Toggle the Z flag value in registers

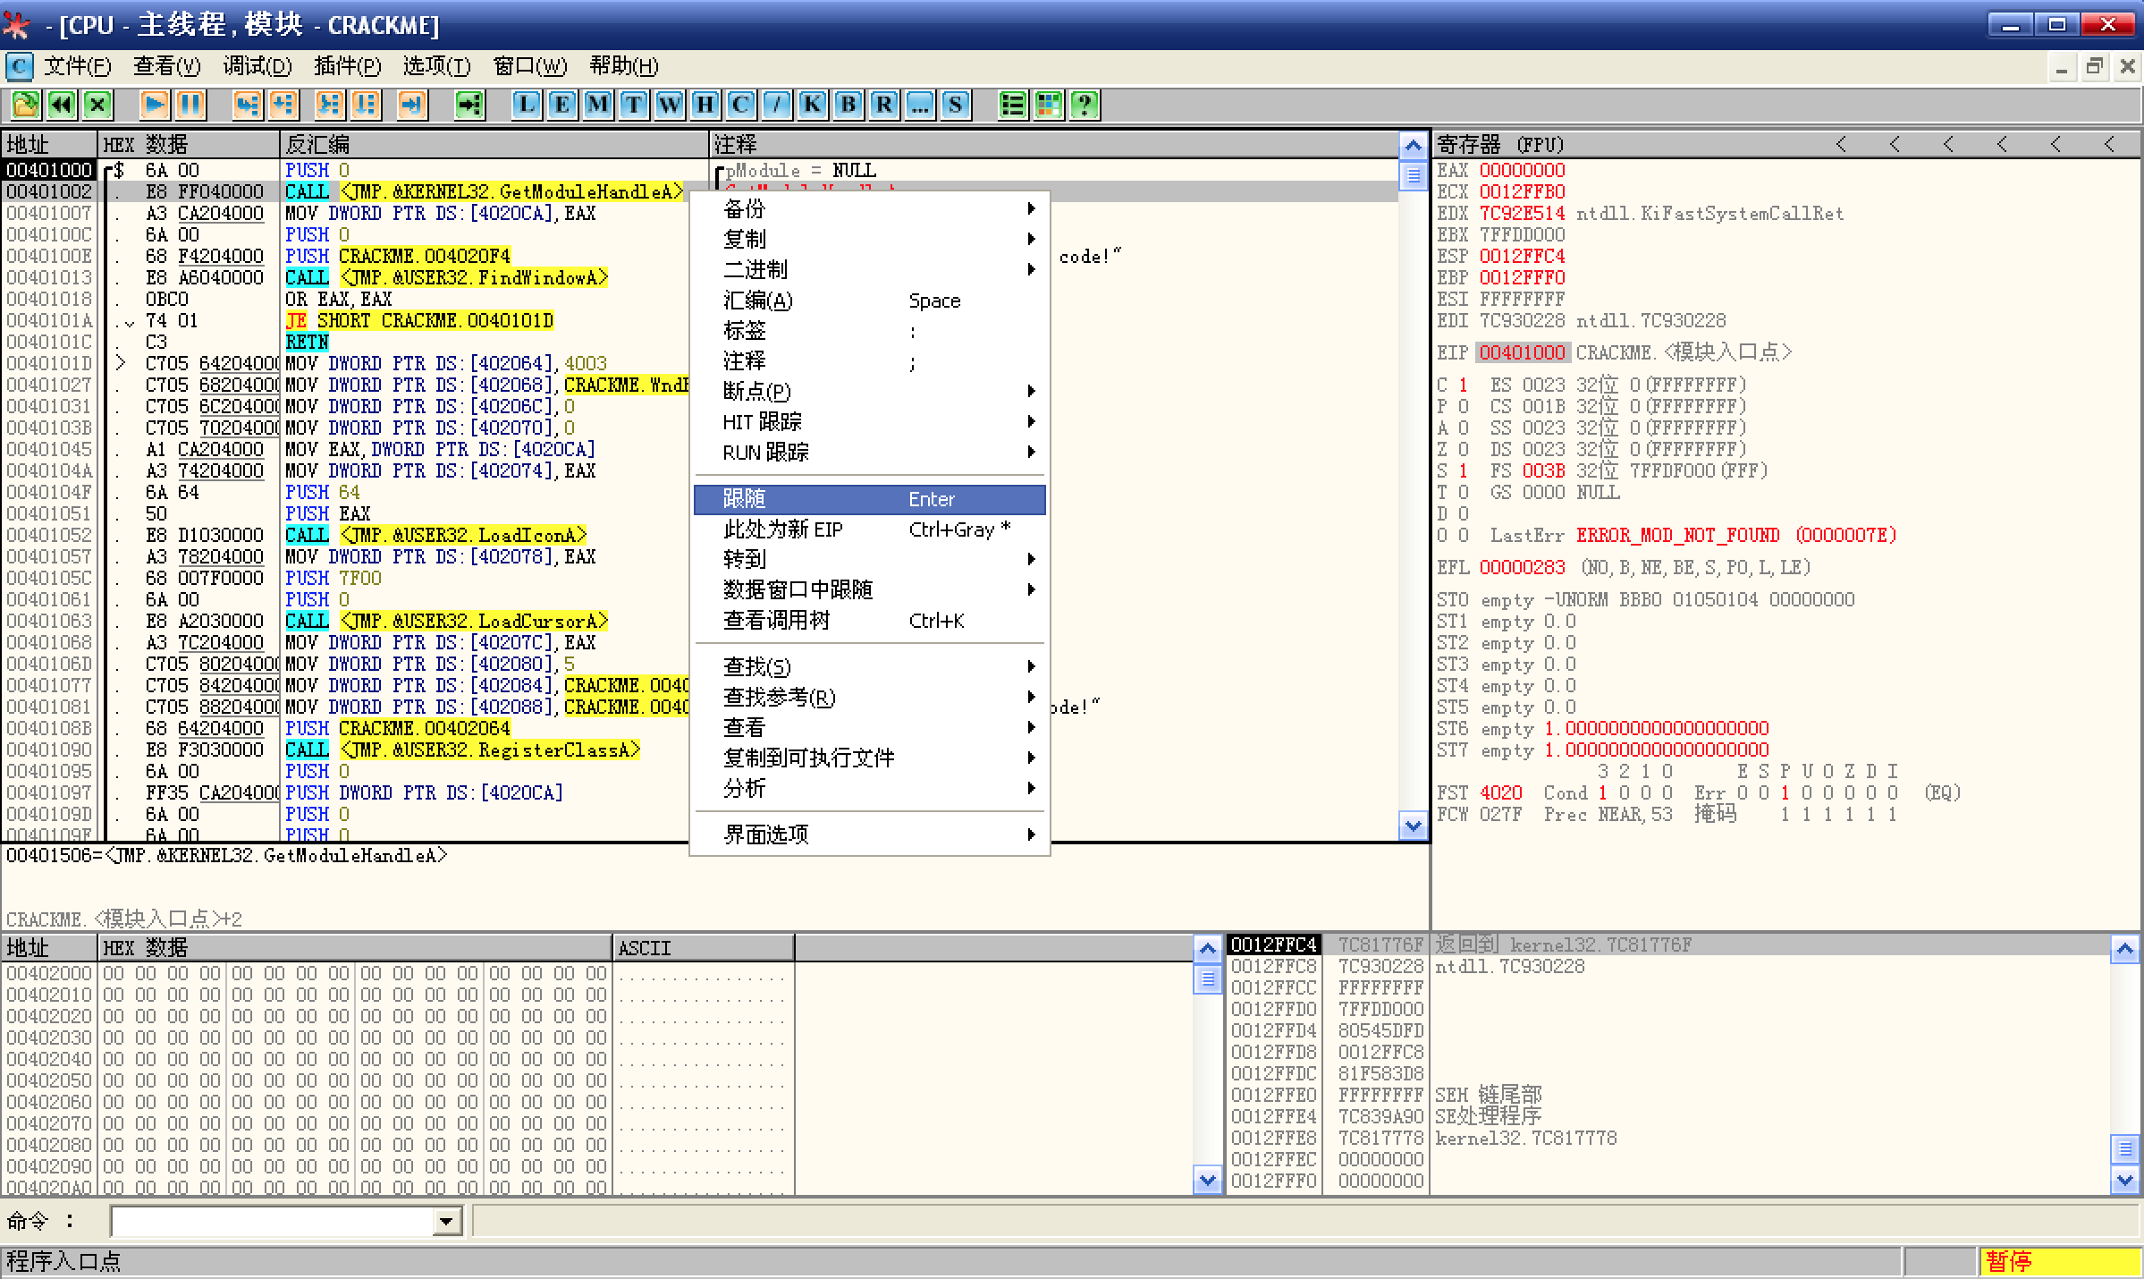click(1463, 450)
